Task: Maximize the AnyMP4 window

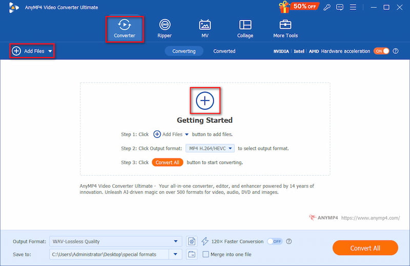Action: click(x=386, y=7)
